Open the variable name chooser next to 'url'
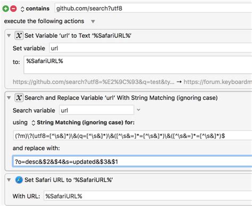This screenshot has width=252, height=206. (138, 110)
